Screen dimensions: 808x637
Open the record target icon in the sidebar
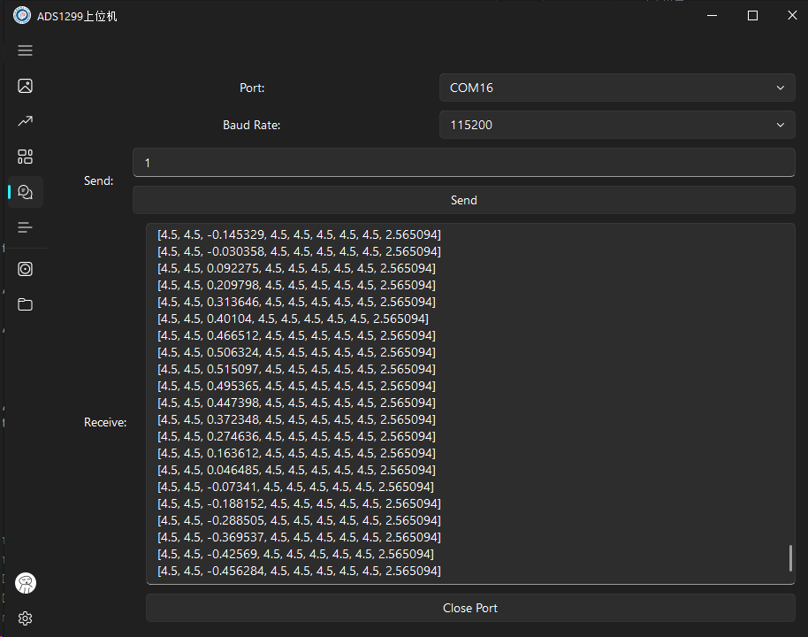[25, 269]
